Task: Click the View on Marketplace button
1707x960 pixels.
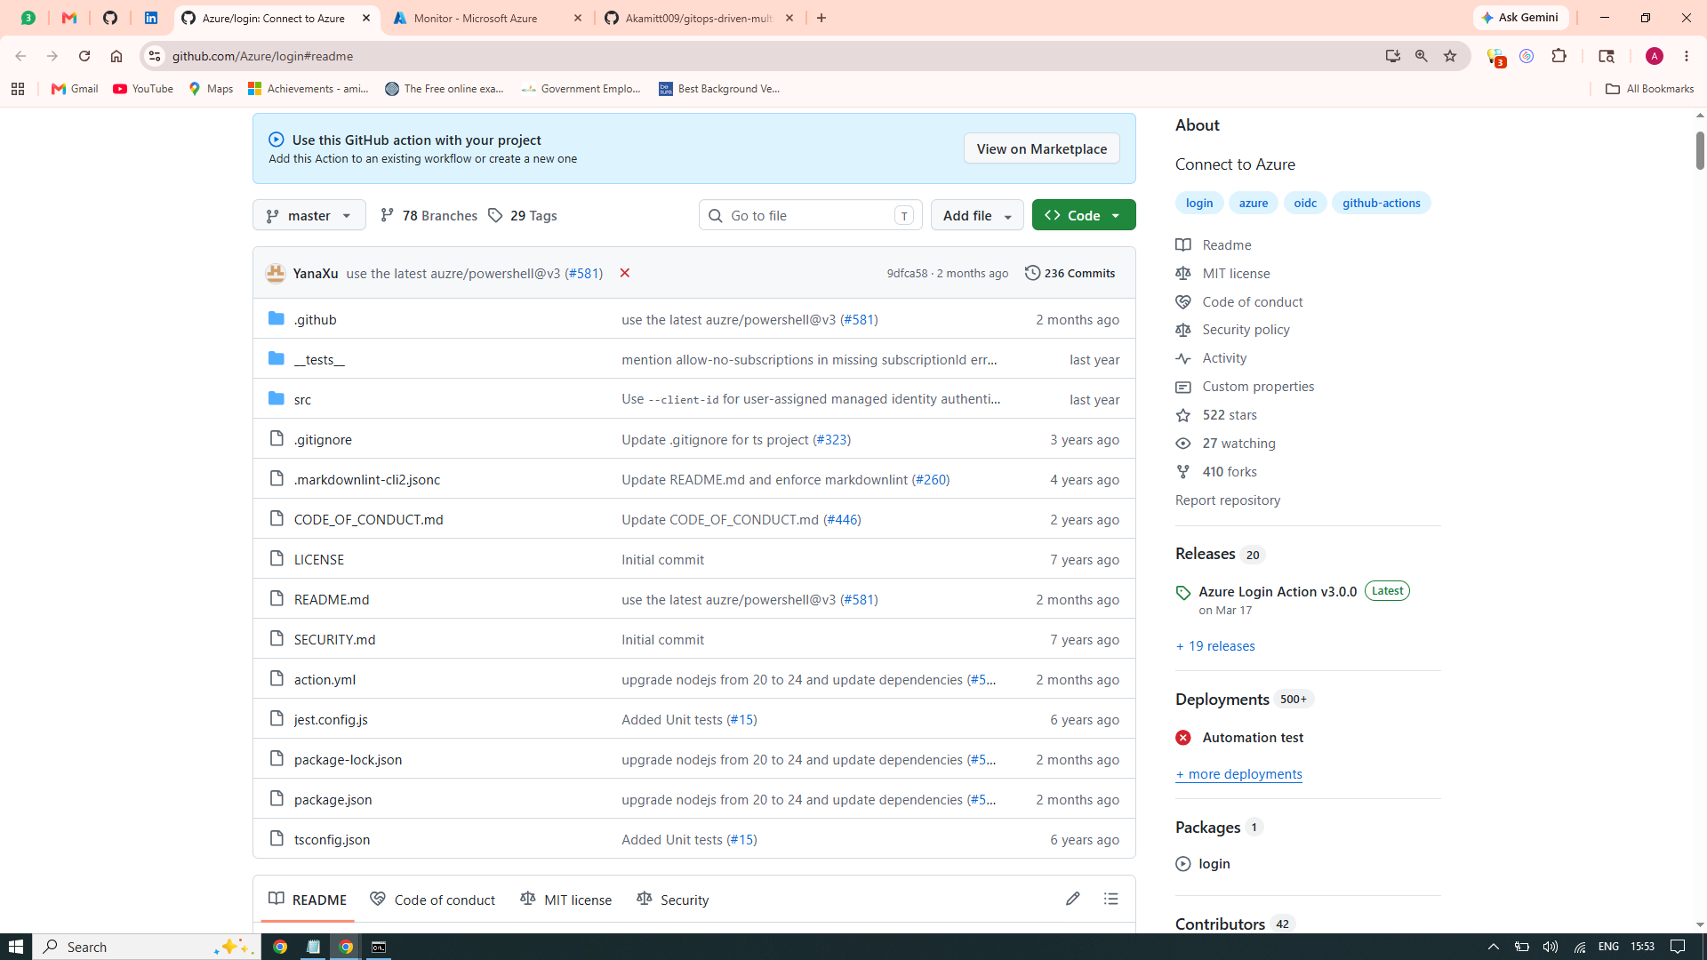Action: pyautogui.click(x=1042, y=148)
